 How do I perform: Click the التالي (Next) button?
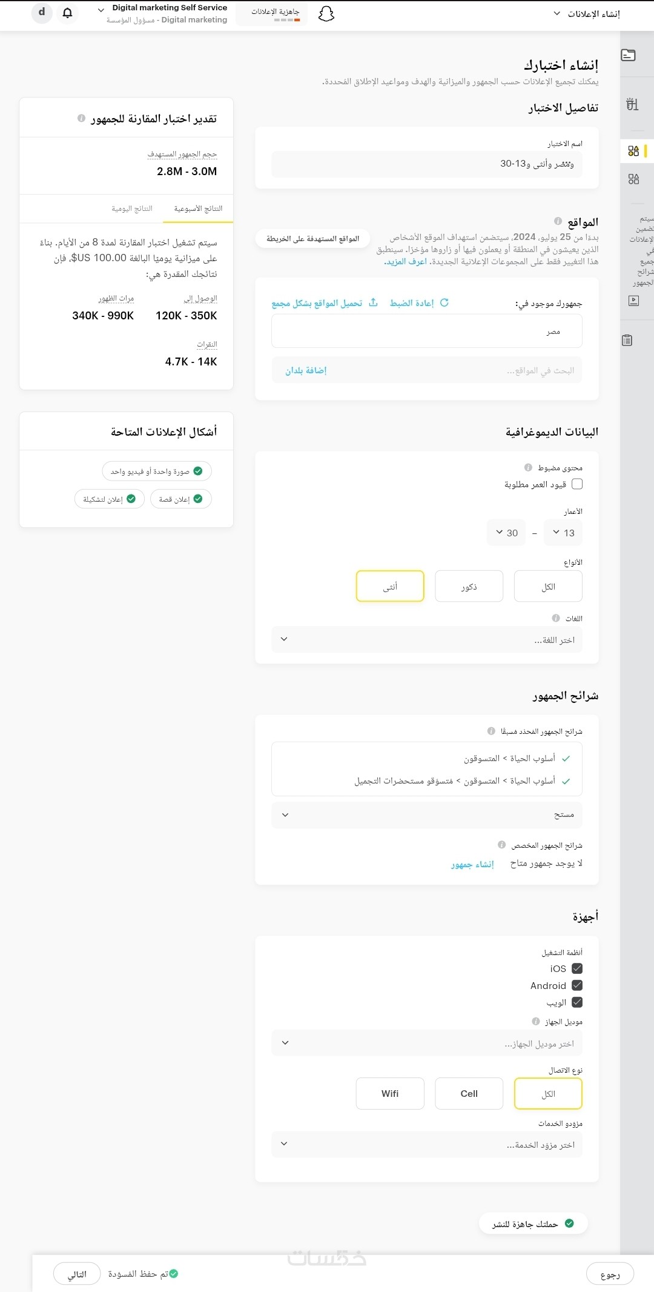click(77, 1274)
